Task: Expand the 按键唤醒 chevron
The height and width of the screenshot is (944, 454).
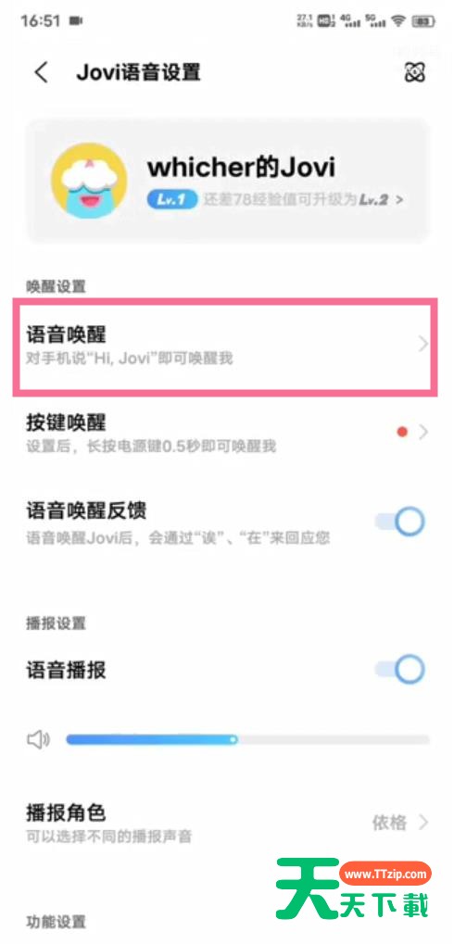Action: [x=423, y=432]
